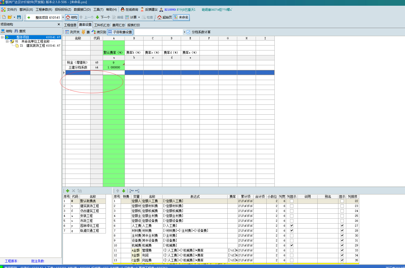Open the 工具(T) menu
The image size is (405, 268).
click(98, 10)
